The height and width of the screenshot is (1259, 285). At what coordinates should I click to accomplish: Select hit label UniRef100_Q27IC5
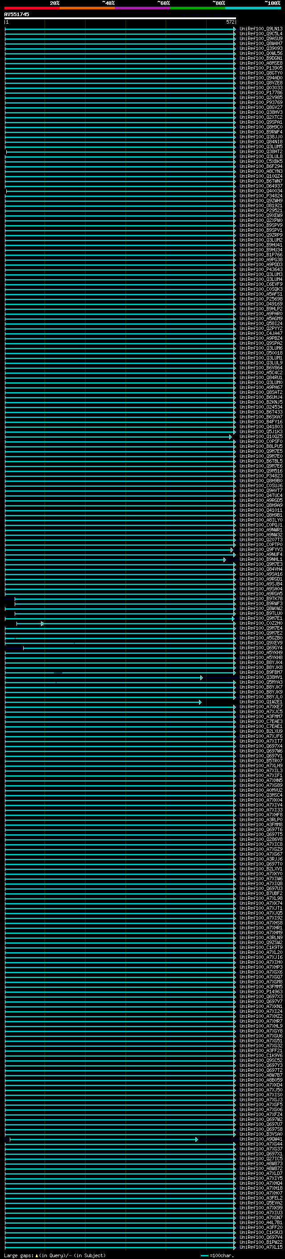pyautogui.click(x=261, y=1159)
